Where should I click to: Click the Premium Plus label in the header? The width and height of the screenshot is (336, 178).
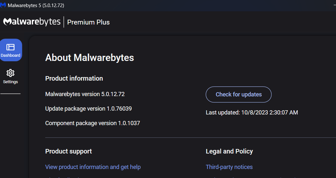tap(88, 22)
